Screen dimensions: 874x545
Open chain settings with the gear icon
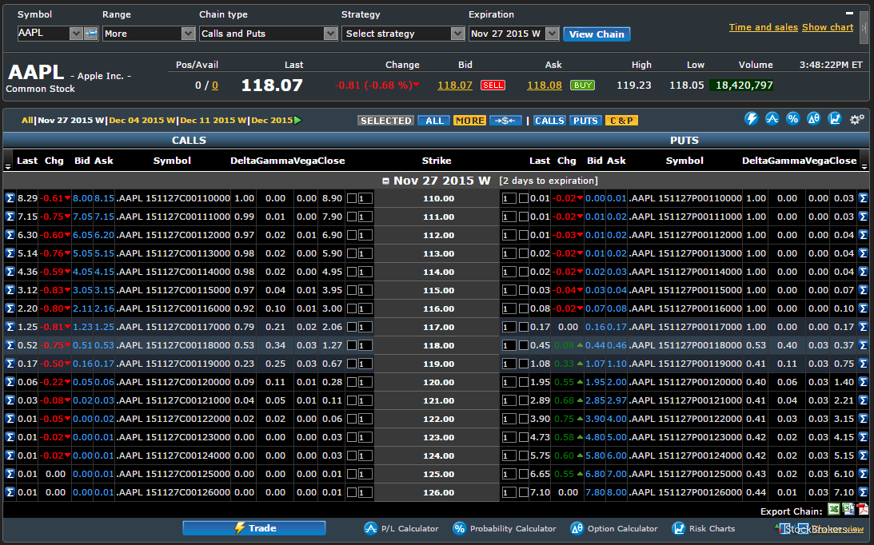click(856, 119)
